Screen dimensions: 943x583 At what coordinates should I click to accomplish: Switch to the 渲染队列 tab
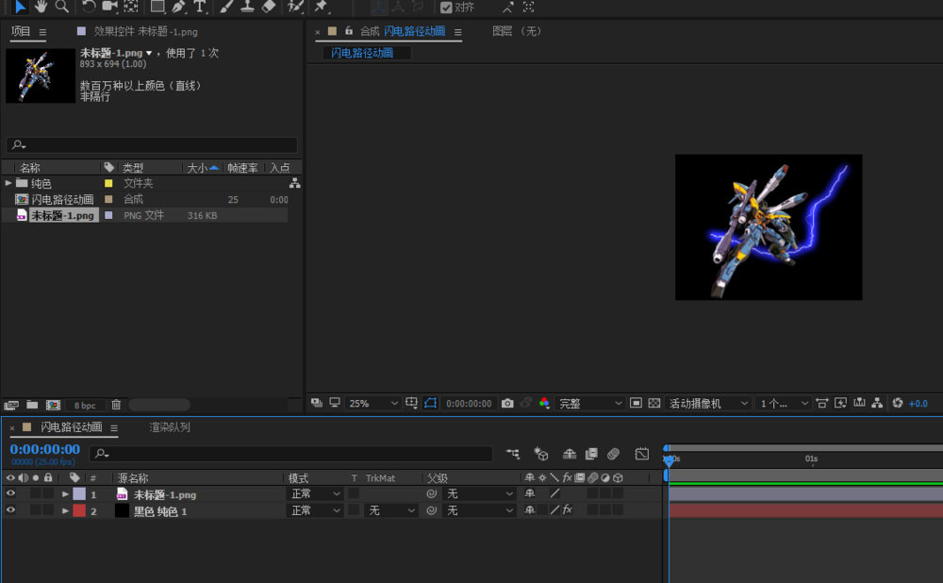170,427
